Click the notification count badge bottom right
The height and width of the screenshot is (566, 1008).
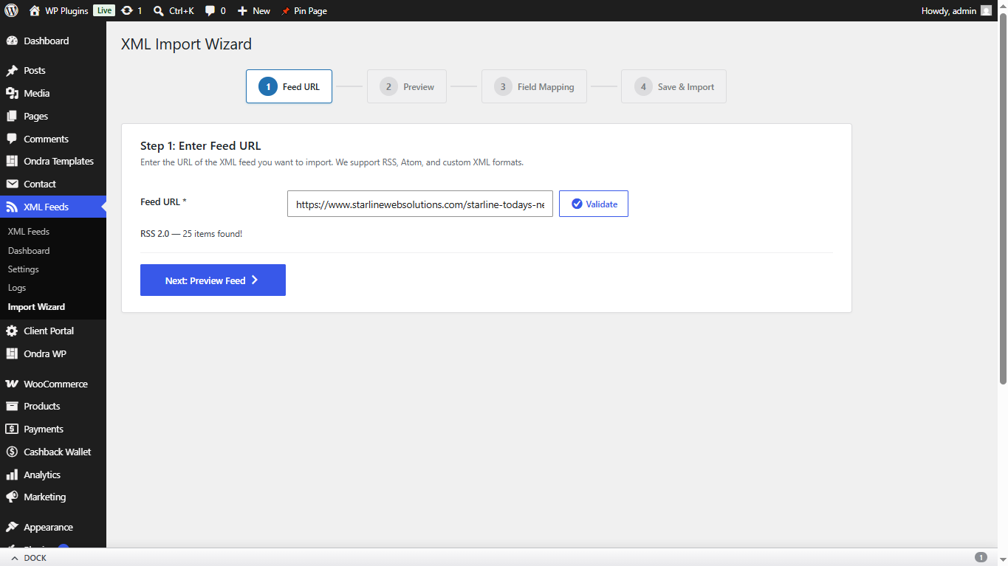(981, 558)
